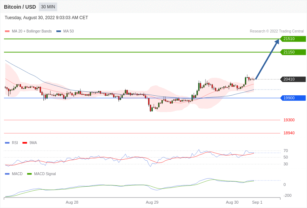Click the MA 20 + Bollinger Bands legend swatch
This screenshot has width=307, height=208.
(7, 31)
